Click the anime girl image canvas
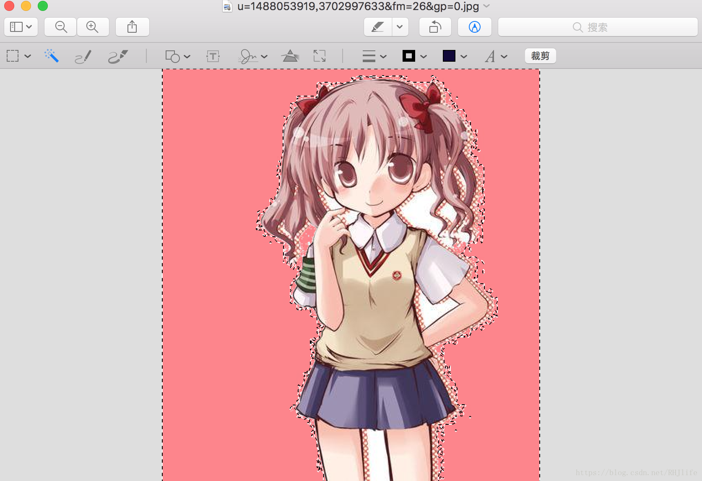The width and height of the screenshot is (702, 481). 351,275
